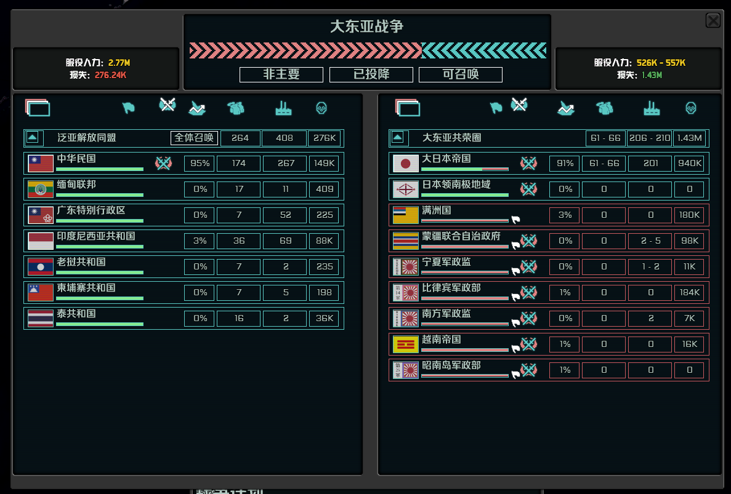Click the 1.43M losses cell for 大东亚共荣圈
The width and height of the screenshot is (731, 494).
click(690, 138)
